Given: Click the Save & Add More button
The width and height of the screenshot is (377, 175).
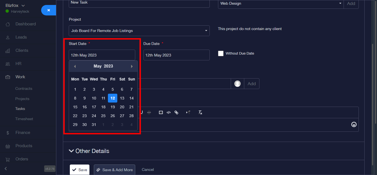Looking at the screenshot, I should 115,170.
